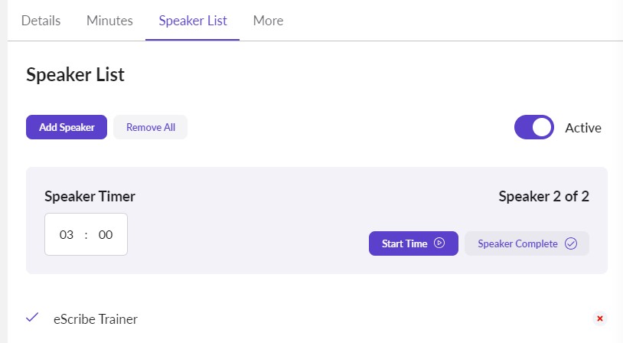Image resolution: width=623 pixels, height=343 pixels.
Task: Click the Speaker 2 of 2 counter
Action: coord(543,196)
